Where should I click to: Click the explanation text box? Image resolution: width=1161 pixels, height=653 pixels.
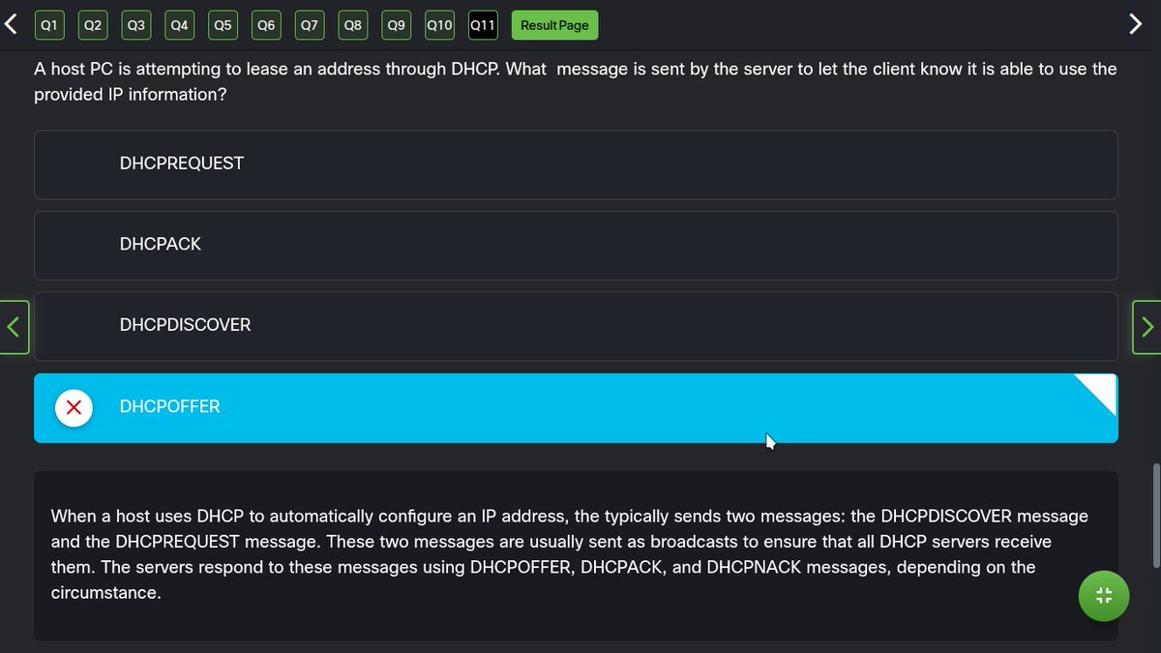tap(576, 553)
